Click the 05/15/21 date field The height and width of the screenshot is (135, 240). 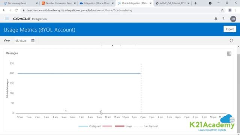coord(22,41)
